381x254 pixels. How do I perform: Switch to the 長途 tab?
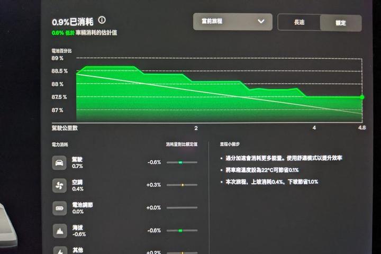299,22
